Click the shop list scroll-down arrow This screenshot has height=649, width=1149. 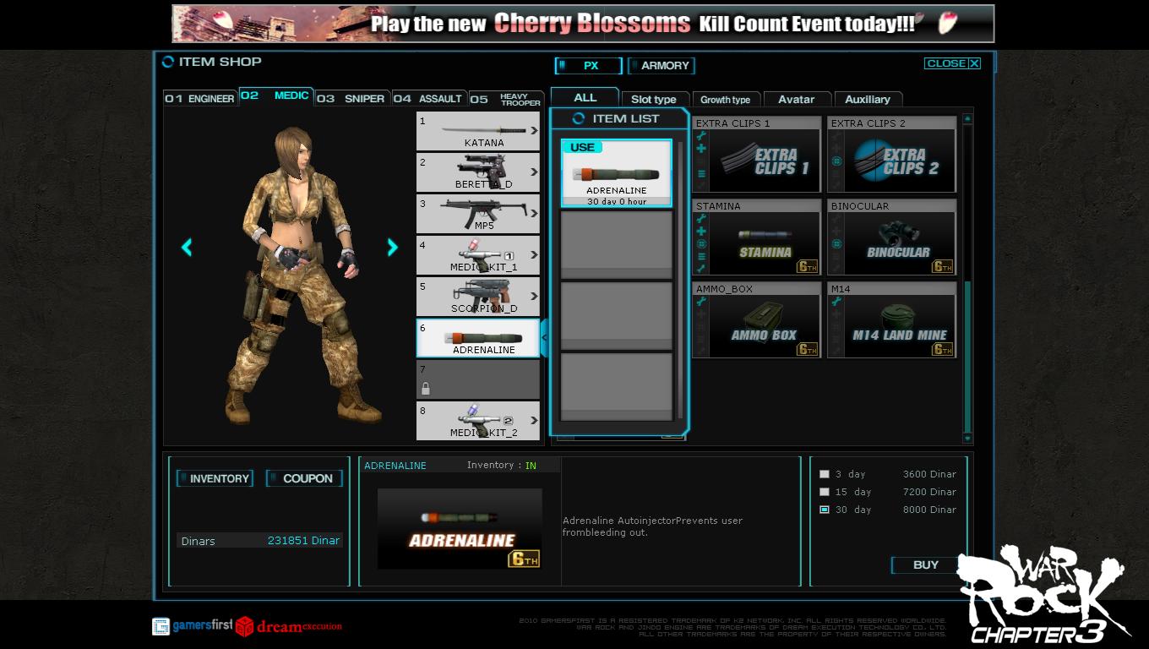point(967,439)
